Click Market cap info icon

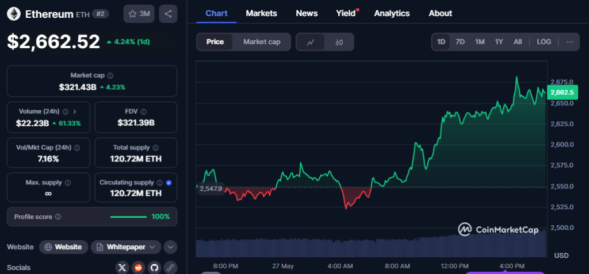(x=110, y=75)
